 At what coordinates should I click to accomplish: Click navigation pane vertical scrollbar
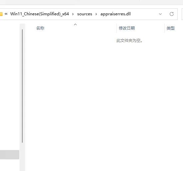(22, 86)
